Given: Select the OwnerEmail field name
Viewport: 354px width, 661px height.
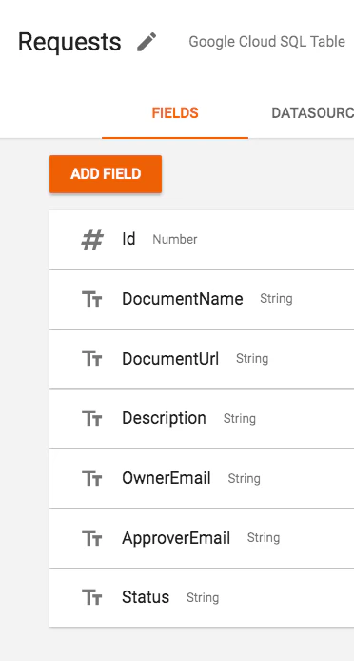Looking at the screenshot, I should pyautogui.click(x=166, y=478).
